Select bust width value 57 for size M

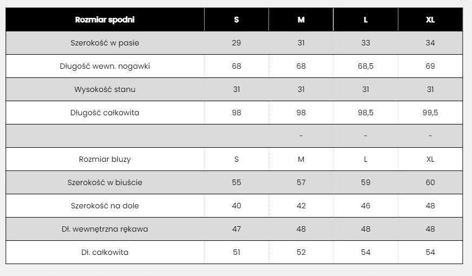(x=301, y=183)
